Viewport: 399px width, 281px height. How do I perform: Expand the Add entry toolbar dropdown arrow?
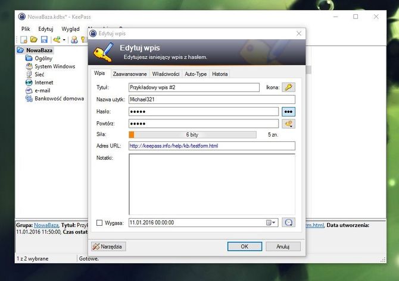click(64, 40)
